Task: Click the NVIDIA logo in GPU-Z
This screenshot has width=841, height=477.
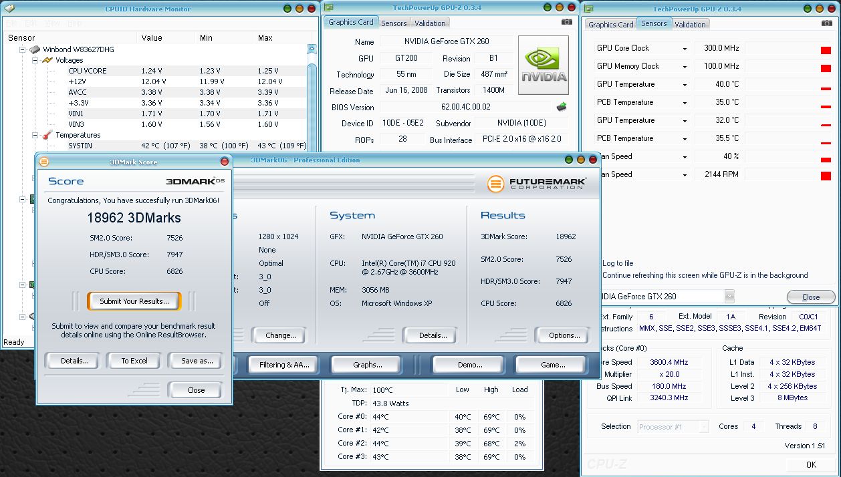Action: (544, 65)
